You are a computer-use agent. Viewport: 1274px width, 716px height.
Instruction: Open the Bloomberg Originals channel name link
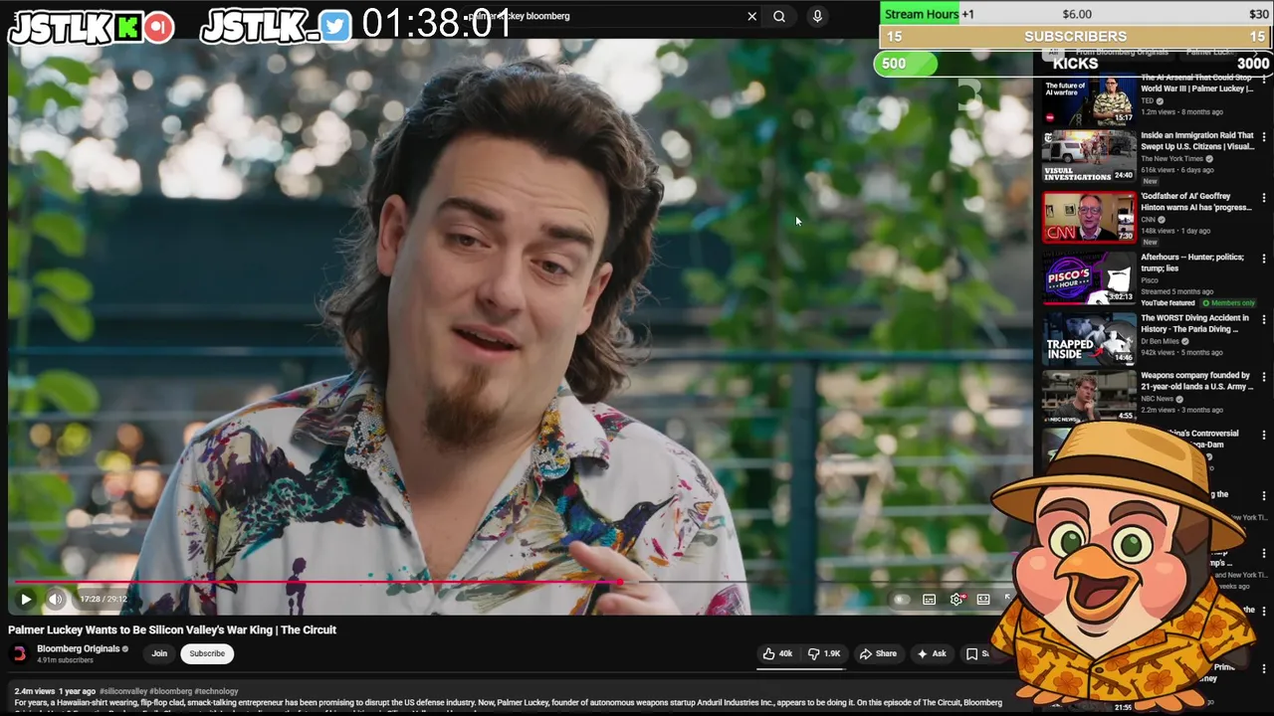(x=78, y=648)
